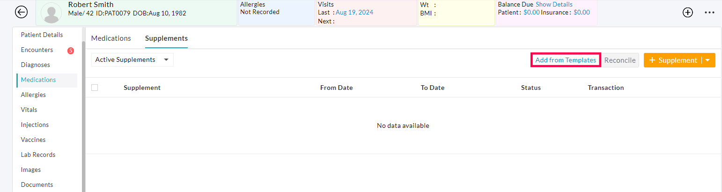Click the circled plus add icon

687,13
